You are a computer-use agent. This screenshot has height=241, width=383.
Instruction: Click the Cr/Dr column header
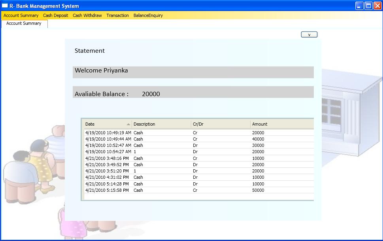point(221,124)
